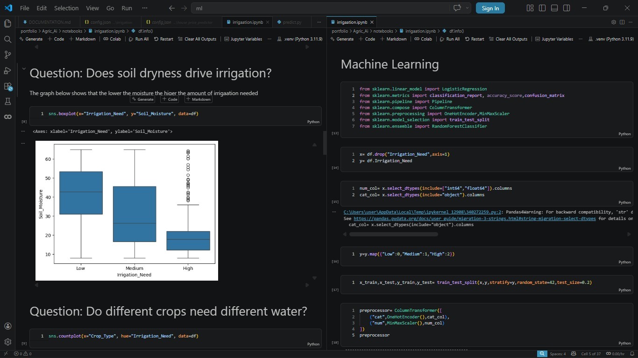Click left notebook vertical scrollbar thumb
This screenshot has height=358, width=638.
[x=325, y=143]
